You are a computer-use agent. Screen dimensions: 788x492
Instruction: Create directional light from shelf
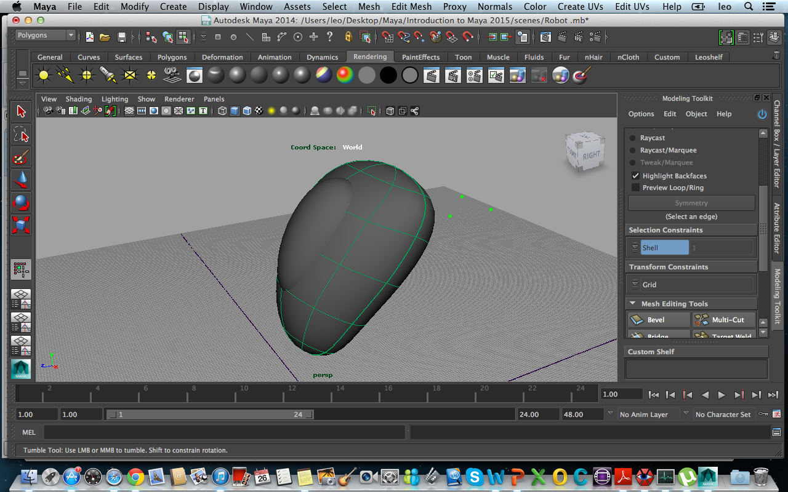tap(65, 76)
